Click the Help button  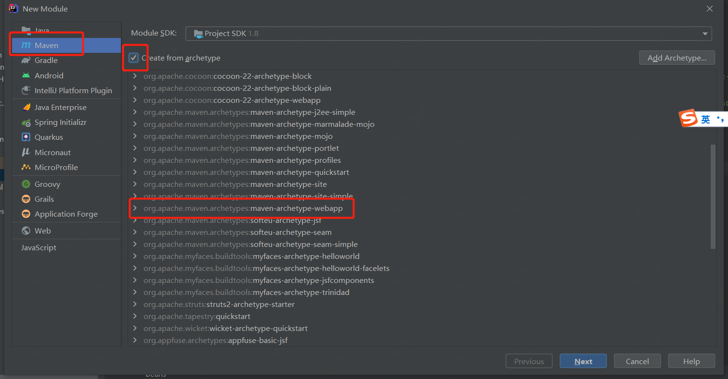click(x=691, y=361)
